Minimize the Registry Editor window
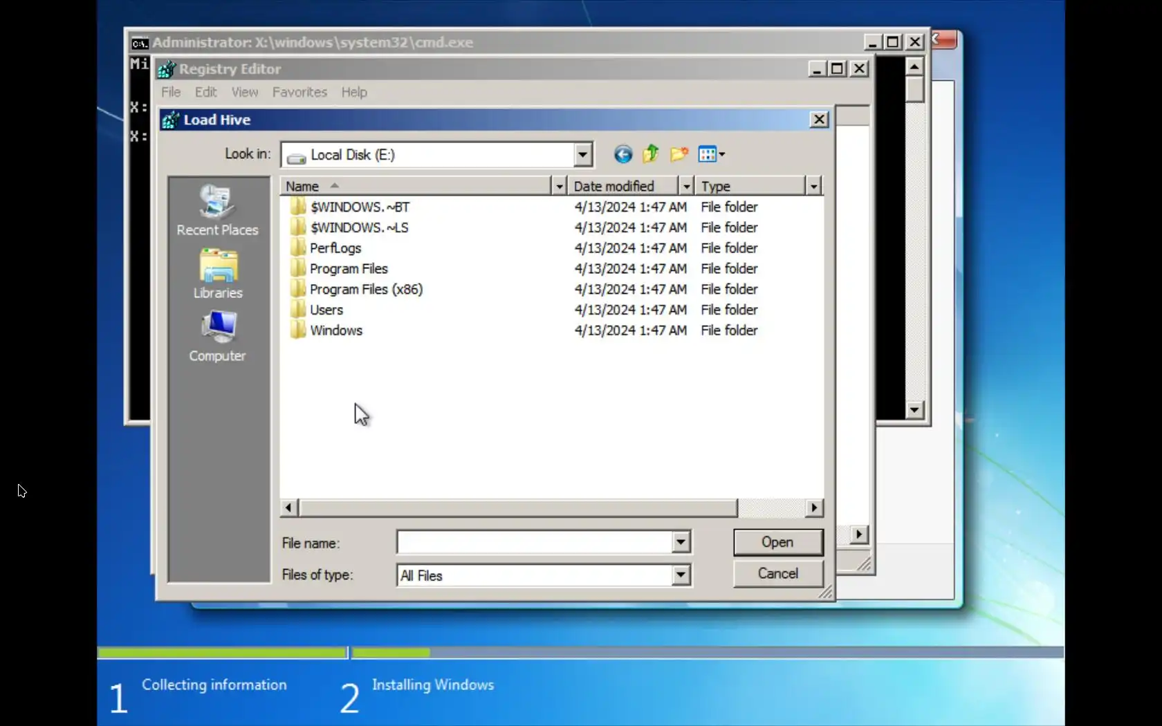The width and height of the screenshot is (1162, 726). pos(817,68)
